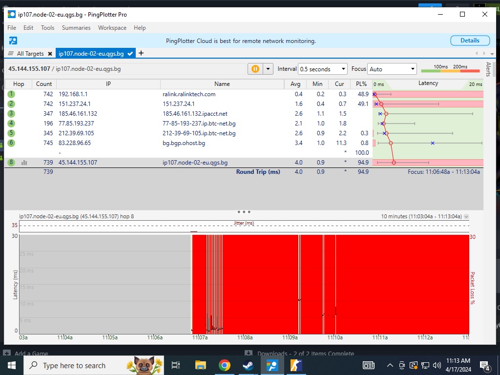Click the hop 1 green circle
Screen dimensions: 500x375
tap(11, 94)
